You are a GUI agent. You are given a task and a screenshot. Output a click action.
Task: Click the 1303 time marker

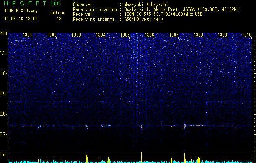(76, 35)
